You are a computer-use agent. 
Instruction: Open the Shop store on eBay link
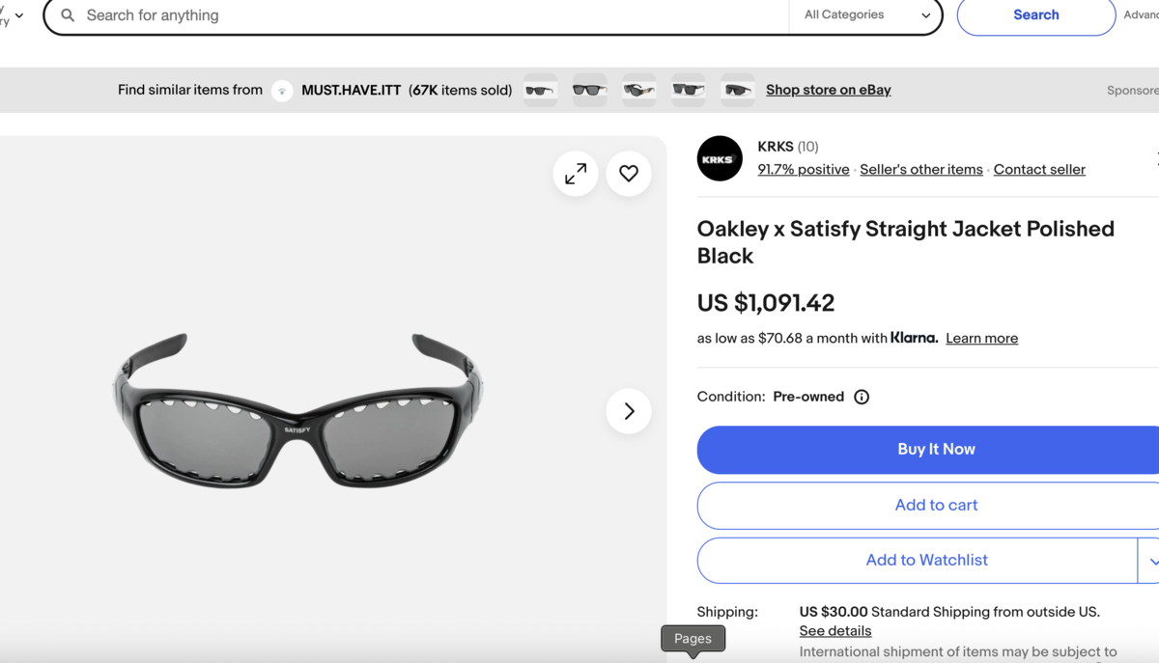click(828, 90)
